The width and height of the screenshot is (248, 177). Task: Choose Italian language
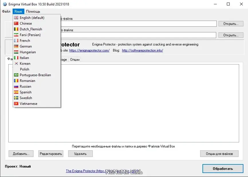(x=37, y=58)
